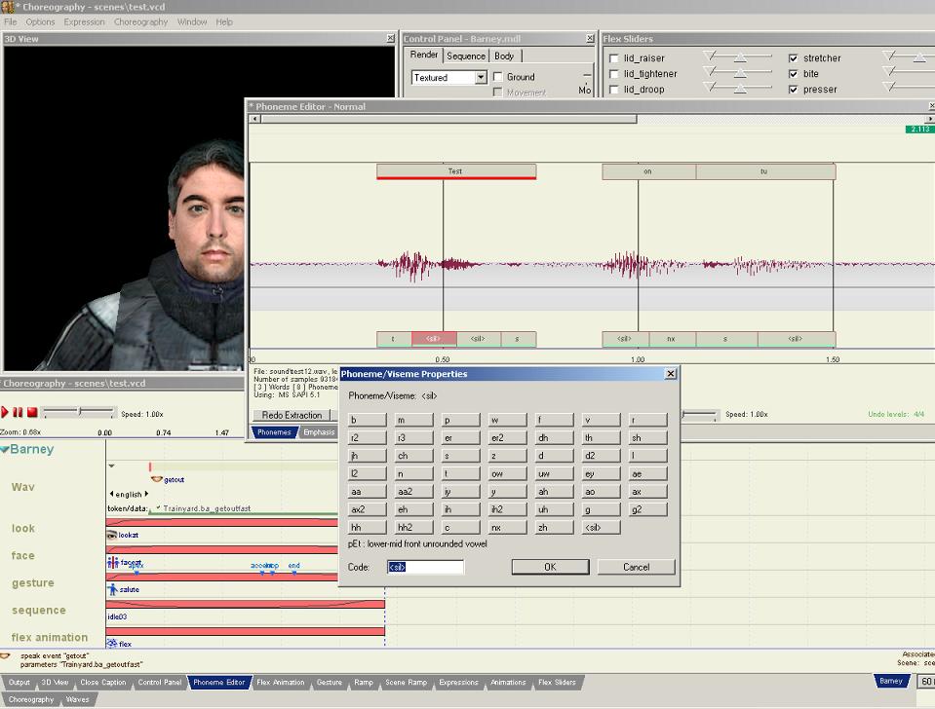Uncheck the stretcher flex checkbox
Viewport: 935px width, 709px height.
[793, 58]
